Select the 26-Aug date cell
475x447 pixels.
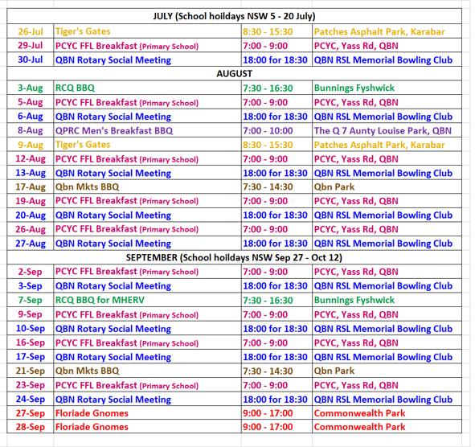click(31, 229)
